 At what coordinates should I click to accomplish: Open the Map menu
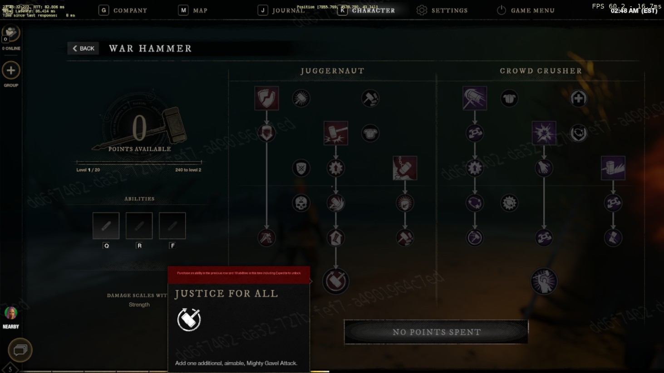pos(193,10)
